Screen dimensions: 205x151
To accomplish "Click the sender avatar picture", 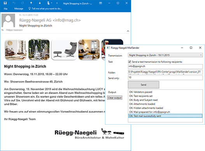I will tap(8, 20).
